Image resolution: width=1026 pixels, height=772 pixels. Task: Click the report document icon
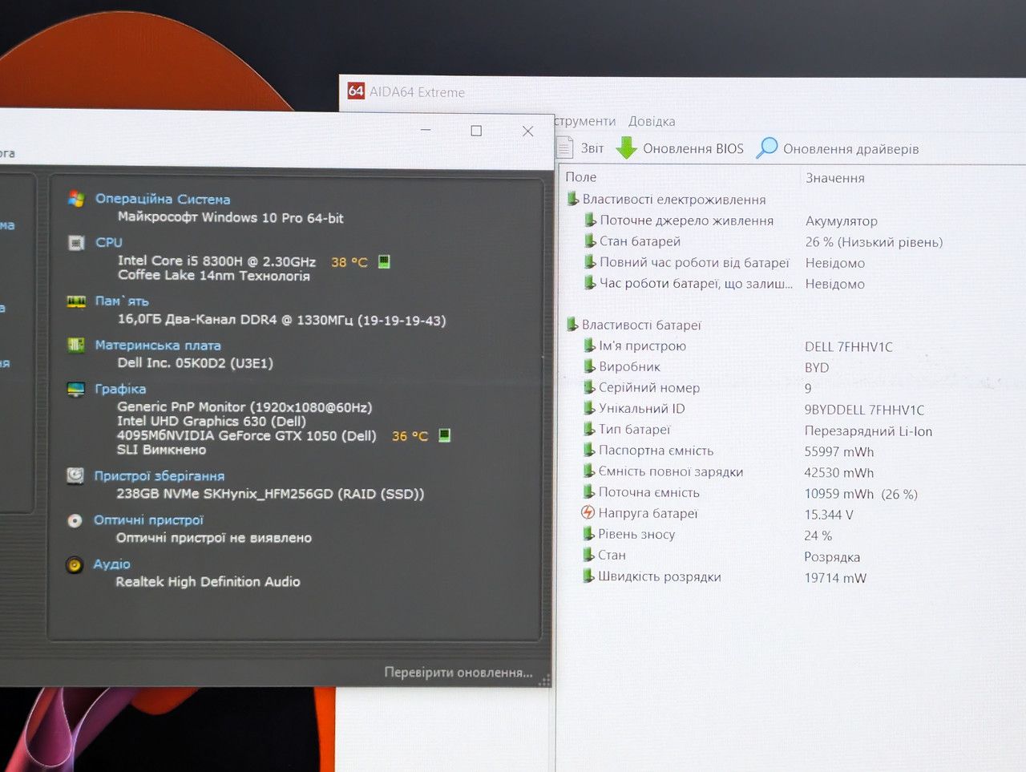click(565, 148)
